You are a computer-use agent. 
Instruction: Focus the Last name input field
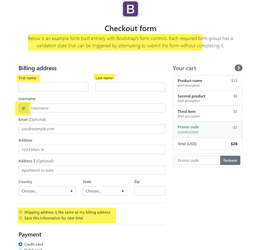click(130, 87)
